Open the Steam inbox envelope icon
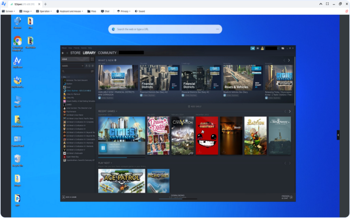 click(258, 48)
